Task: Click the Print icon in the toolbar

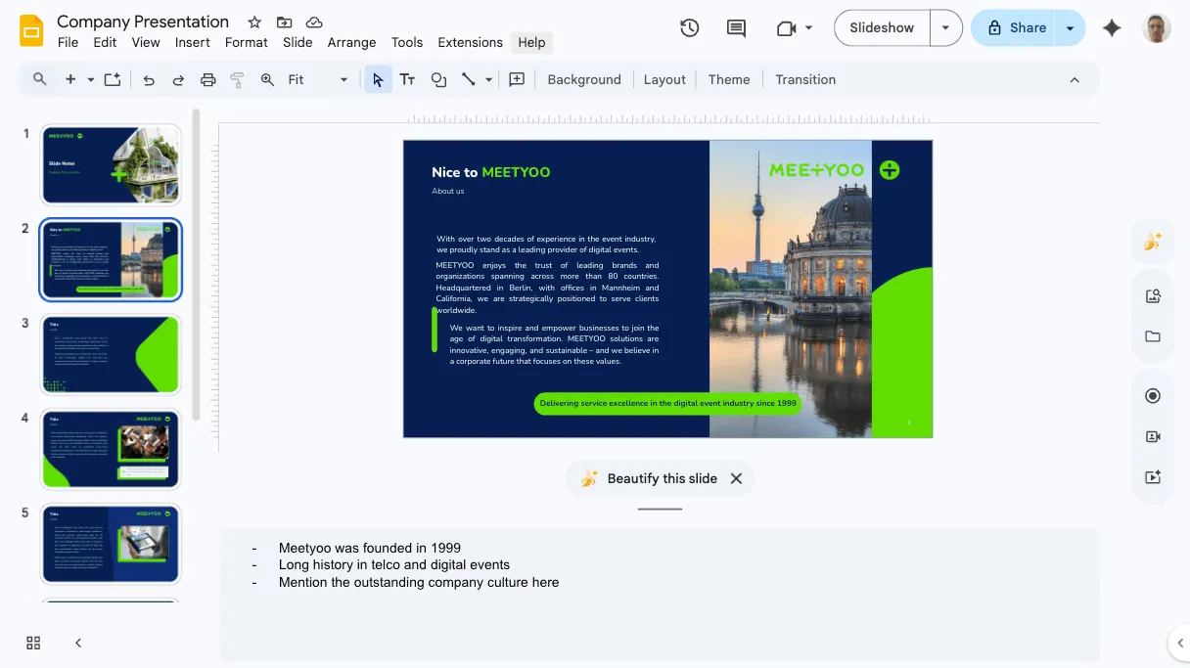Action: coord(207,79)
